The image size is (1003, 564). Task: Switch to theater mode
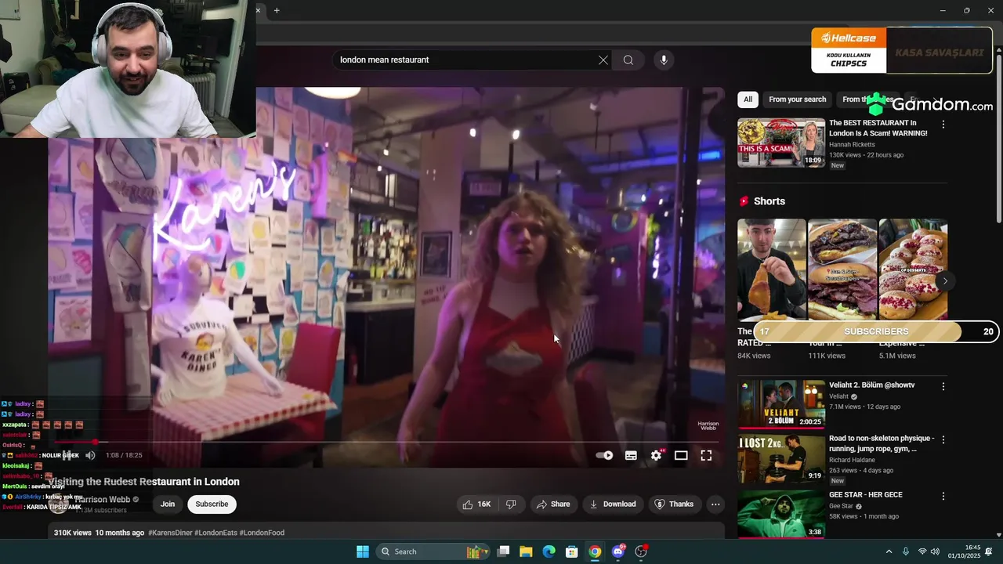681,455
